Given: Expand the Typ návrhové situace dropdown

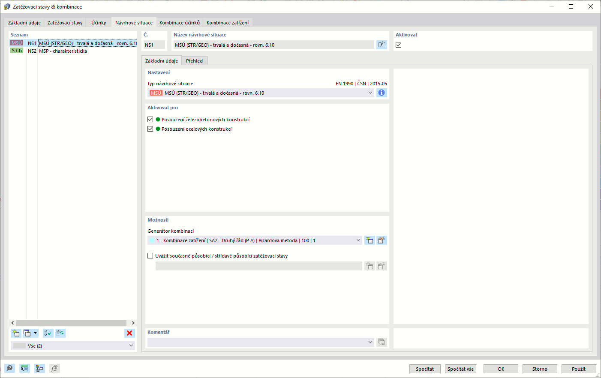Looking at the screenshot, I should (370, 93).
